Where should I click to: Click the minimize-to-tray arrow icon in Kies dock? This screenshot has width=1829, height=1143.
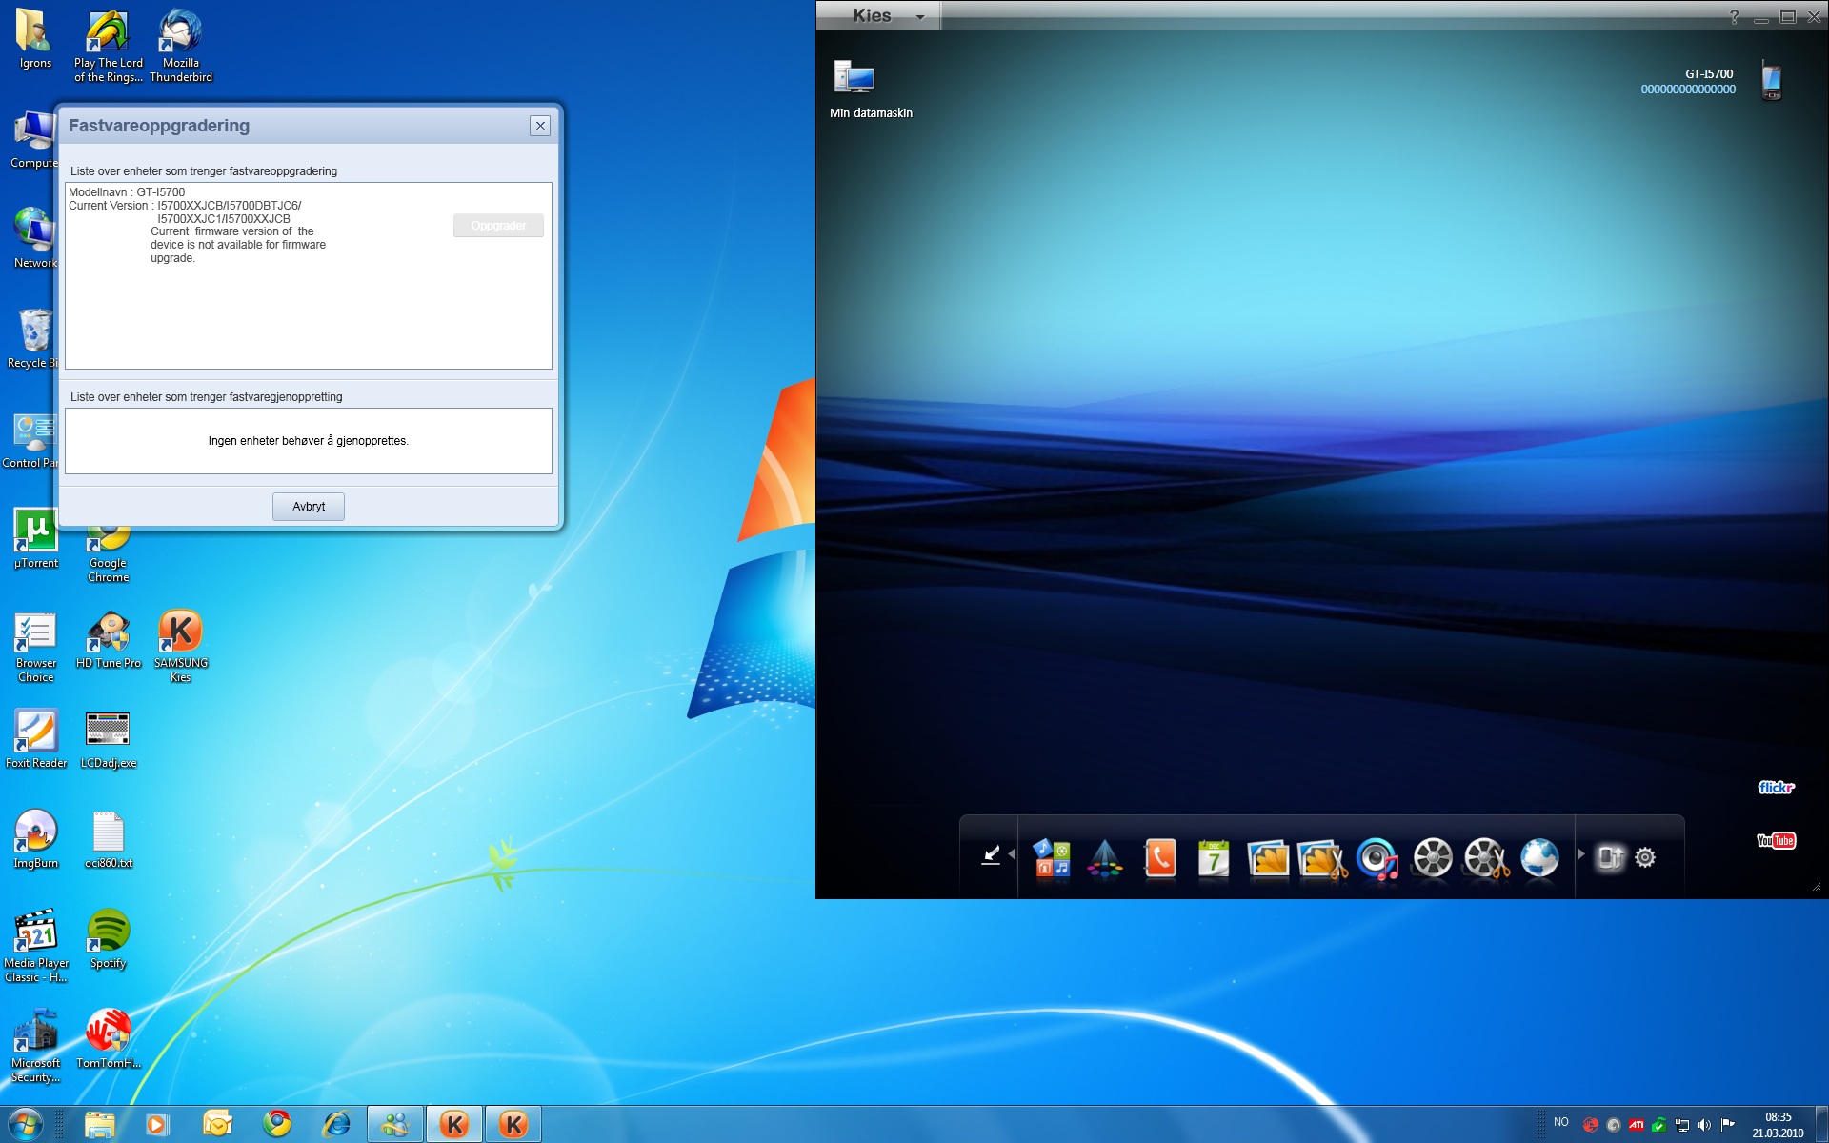tap(991, 855)
